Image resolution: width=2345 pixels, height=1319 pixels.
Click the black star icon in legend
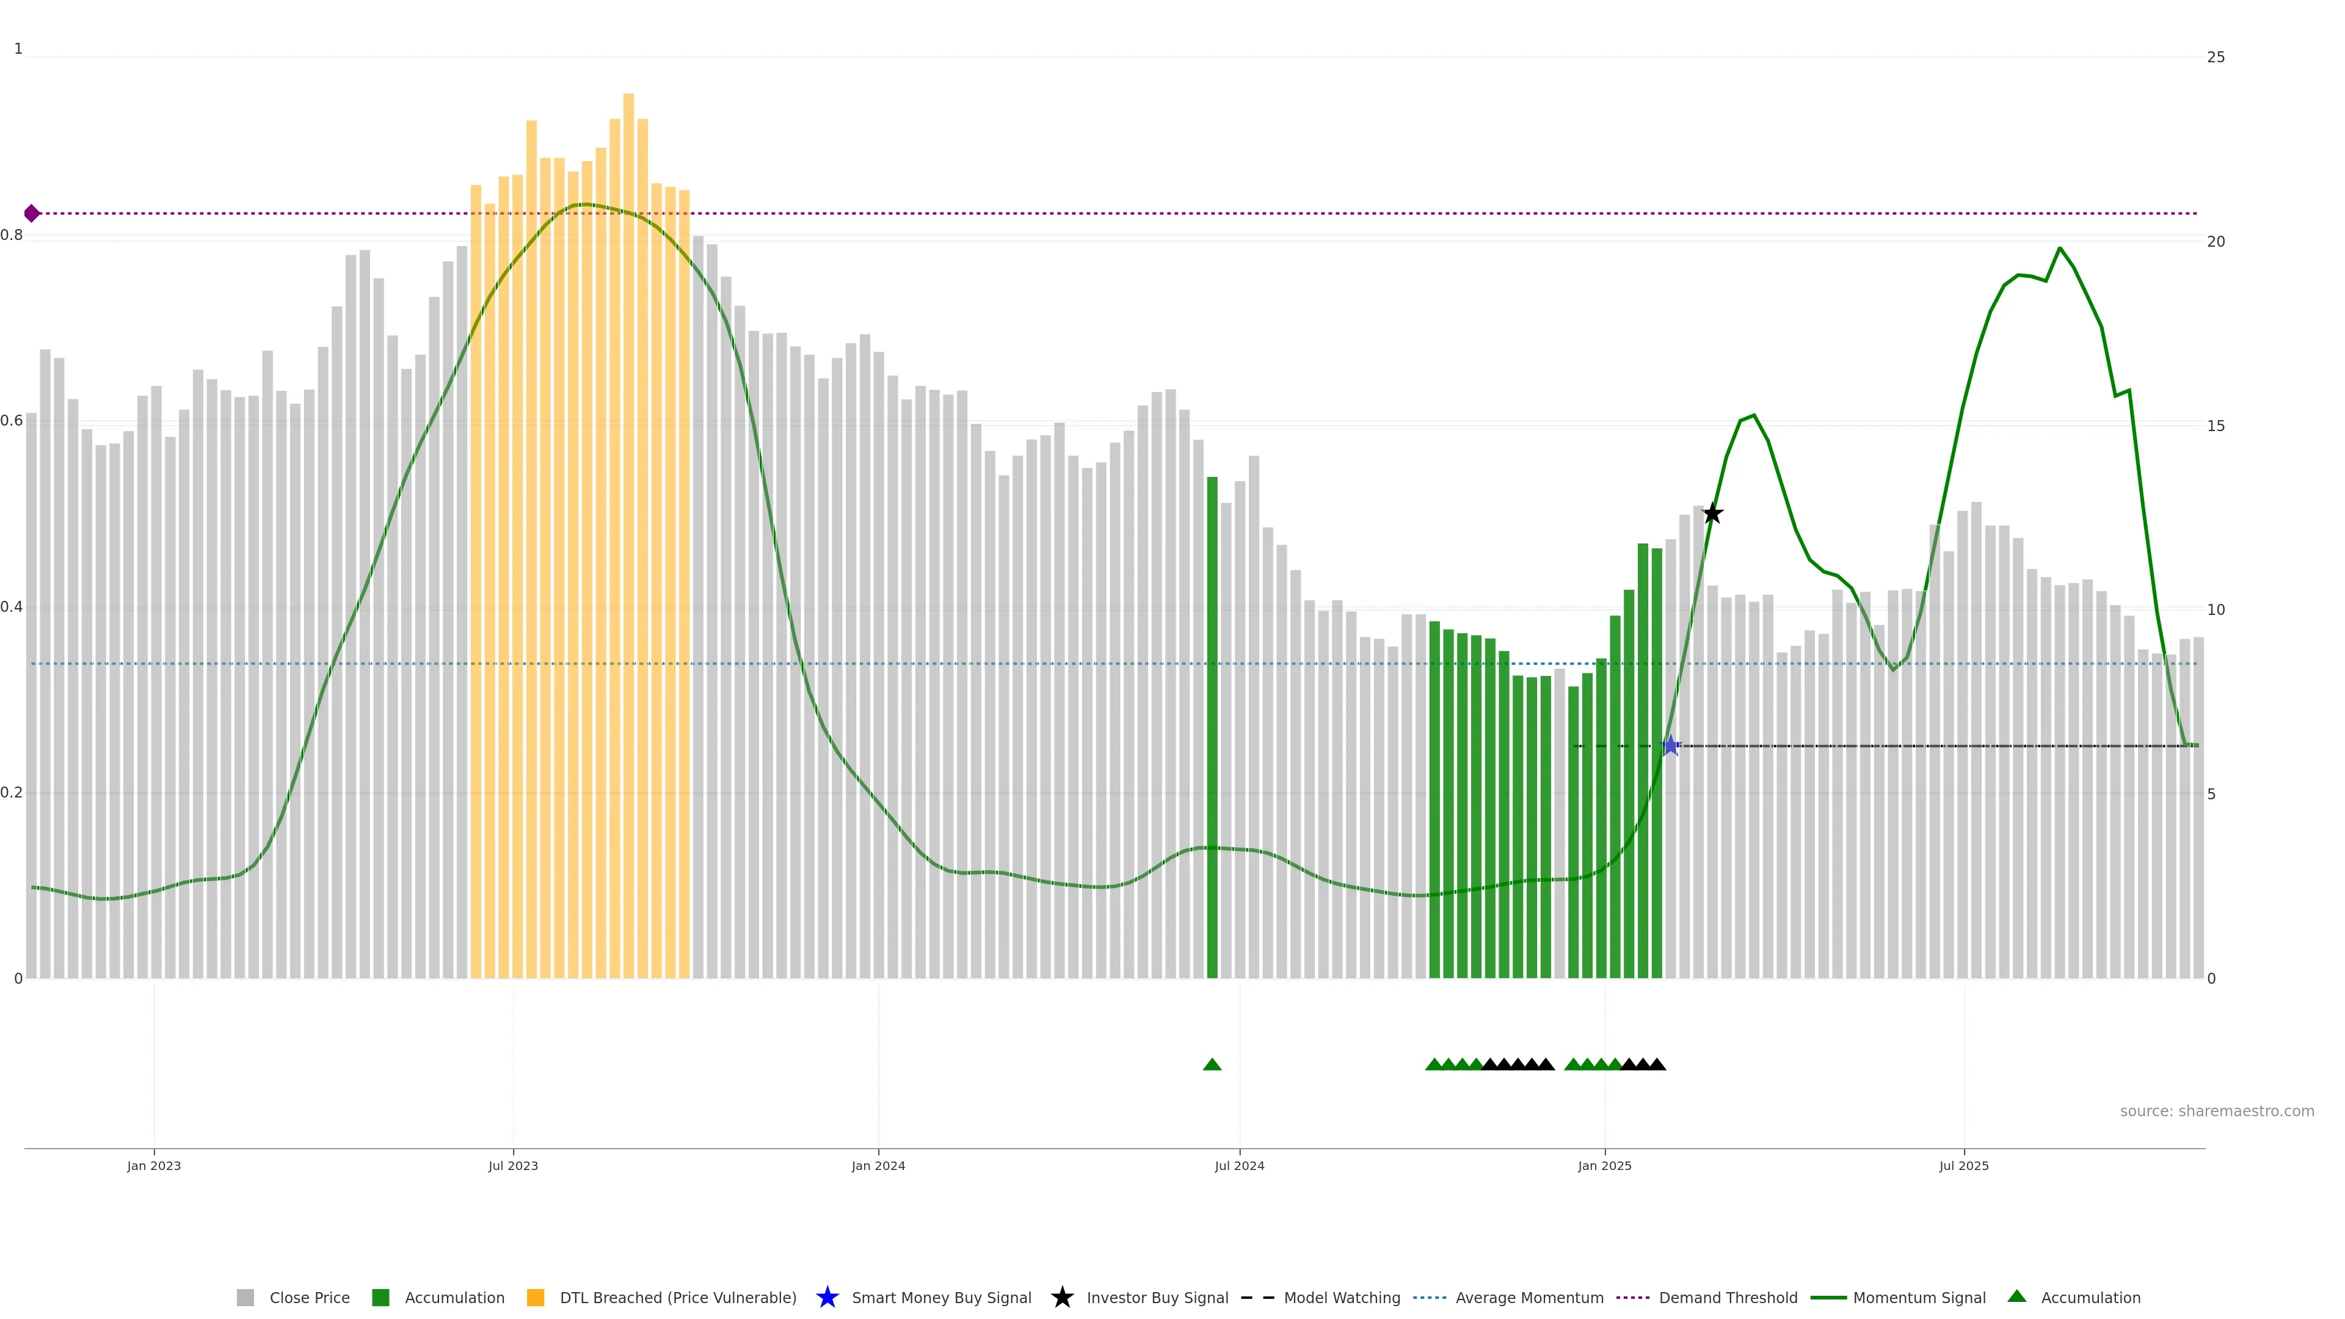pyautogui.click(x=1061, y=1297)
